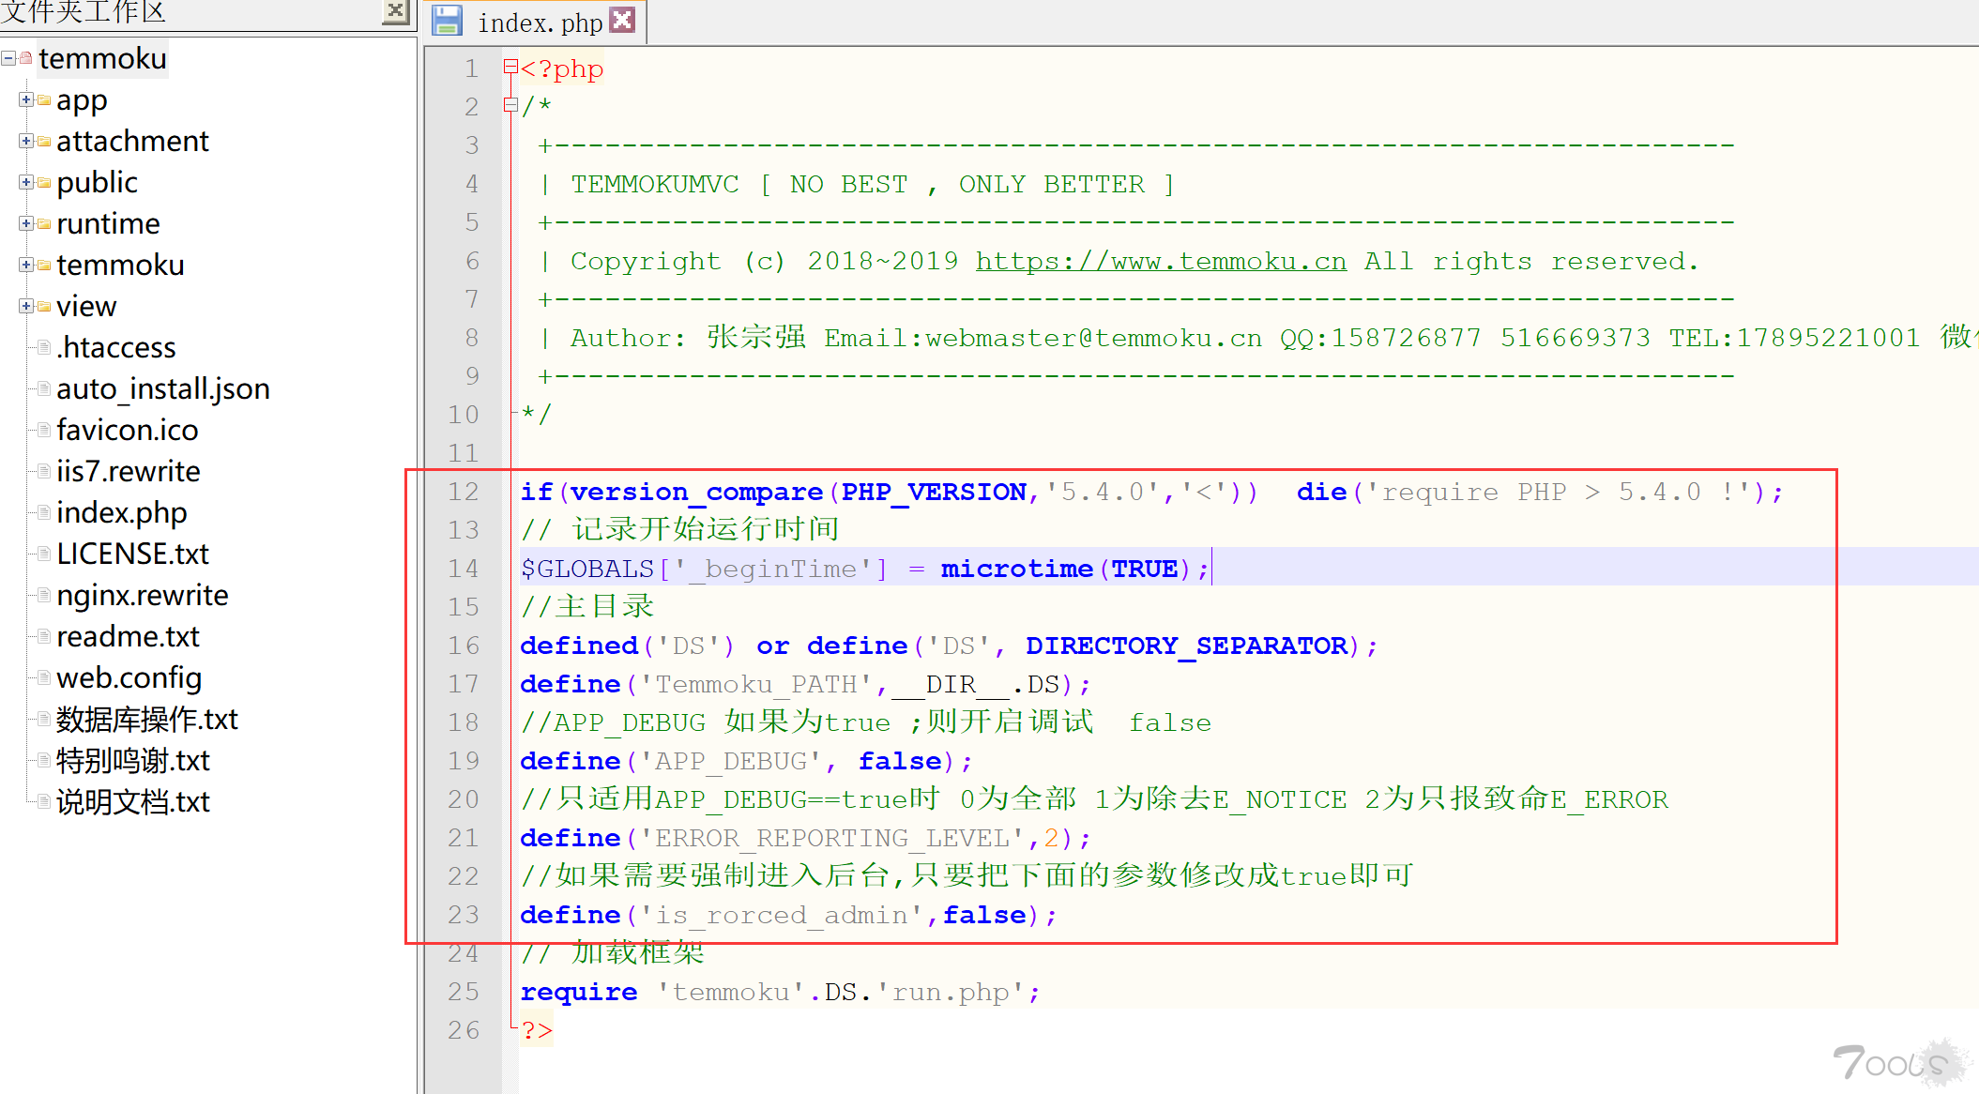Viewport: 1979px width, 1094px height.
Task: Click the APP_DEBUG define line
Action: click(x=746, y=761)
